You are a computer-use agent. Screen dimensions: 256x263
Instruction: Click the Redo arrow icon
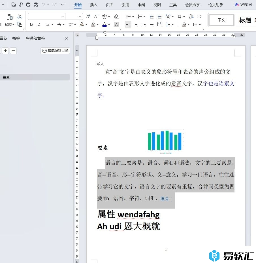coord(55,5)
